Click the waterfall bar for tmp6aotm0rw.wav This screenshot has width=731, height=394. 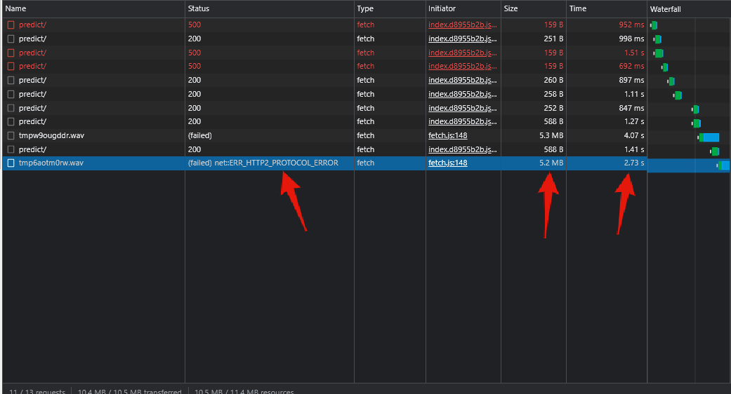click(723, 165)
